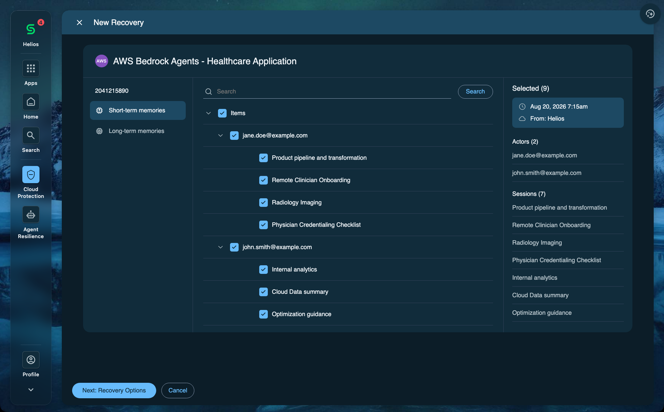This screenshot has height=412, width=664.
Task: Open Cloud Protection shield icon
Action: pyautogui.click(x=31, y=175)
